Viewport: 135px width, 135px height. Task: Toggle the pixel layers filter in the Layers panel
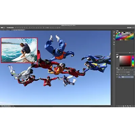click(x=125, y=70)
